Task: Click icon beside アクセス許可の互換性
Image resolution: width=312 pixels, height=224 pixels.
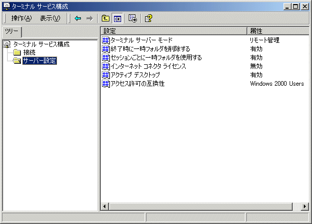Action: [106, 84]
